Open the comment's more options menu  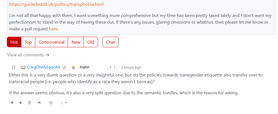tap(64, 103)
